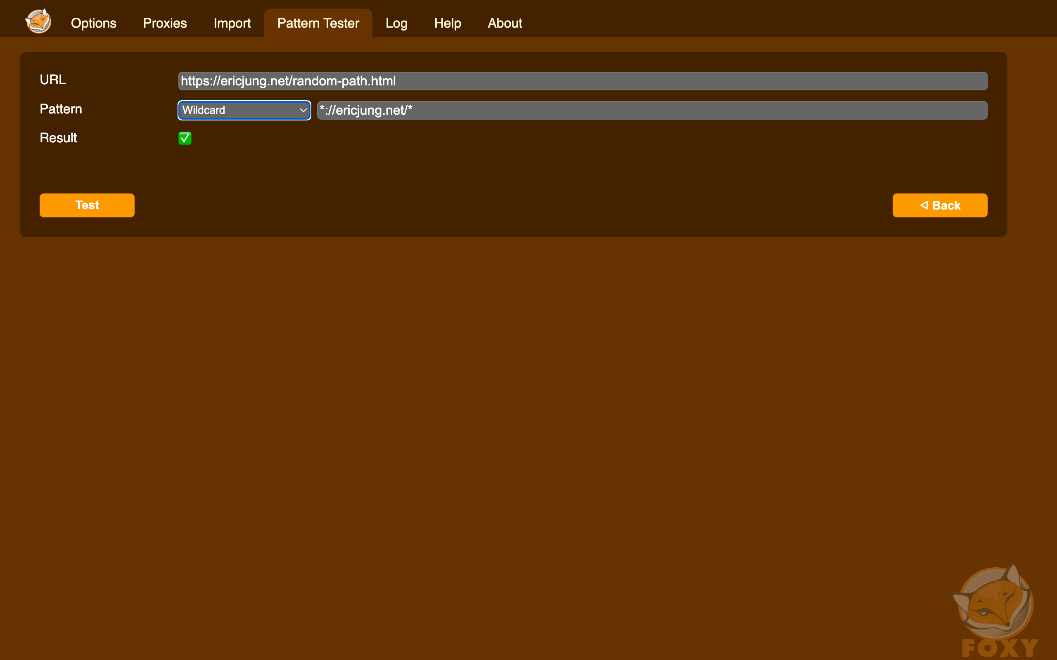
Task: Click the Help navigation item
Action: [448, 23]
